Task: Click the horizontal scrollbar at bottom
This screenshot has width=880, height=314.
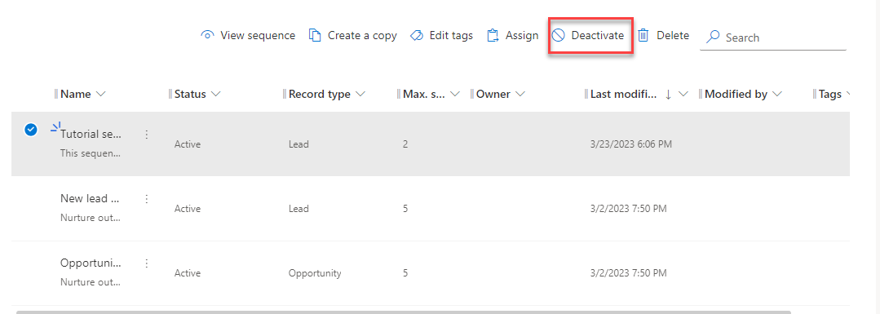Action: [x=403, y=312]
